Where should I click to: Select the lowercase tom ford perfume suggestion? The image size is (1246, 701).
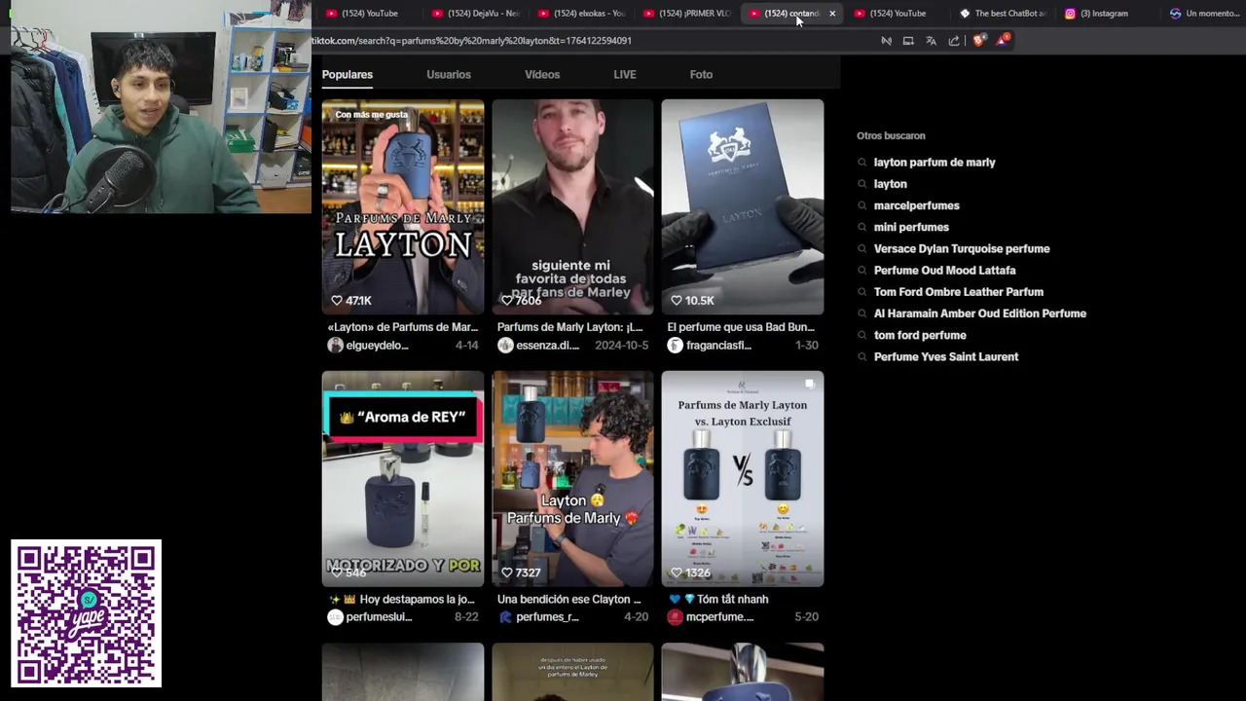(x=920, y=335)
